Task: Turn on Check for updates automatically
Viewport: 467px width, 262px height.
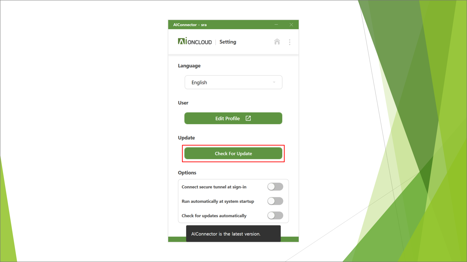Action: coord(275,215)
